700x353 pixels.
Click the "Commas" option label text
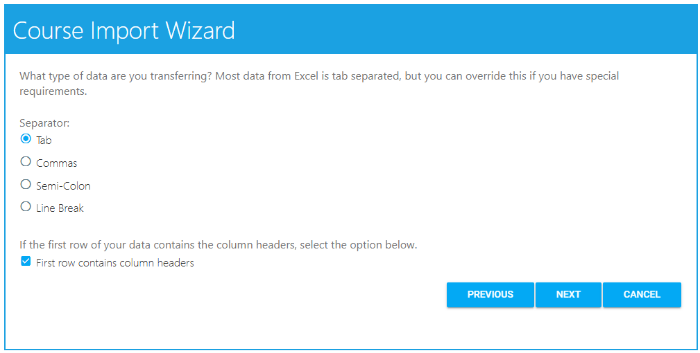57,163
